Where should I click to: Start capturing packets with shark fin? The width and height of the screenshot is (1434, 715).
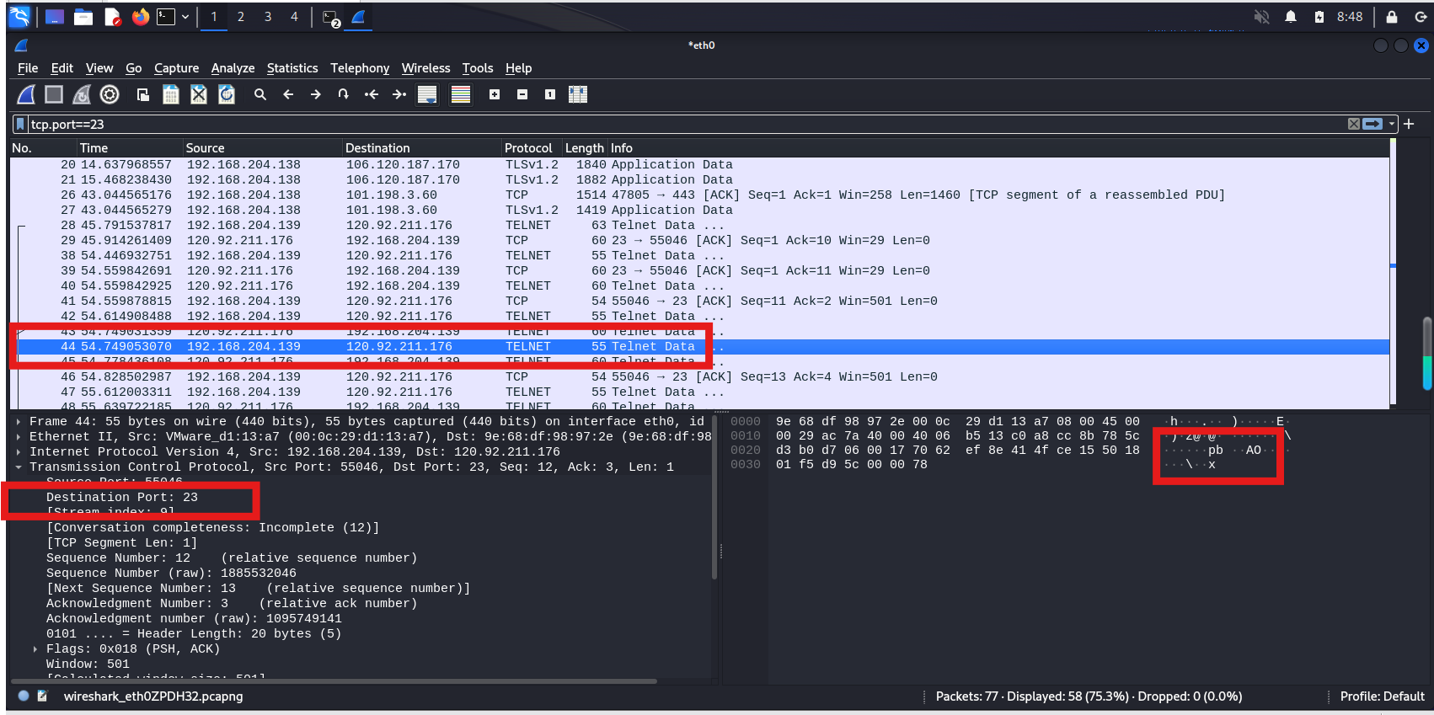(26, 94)
